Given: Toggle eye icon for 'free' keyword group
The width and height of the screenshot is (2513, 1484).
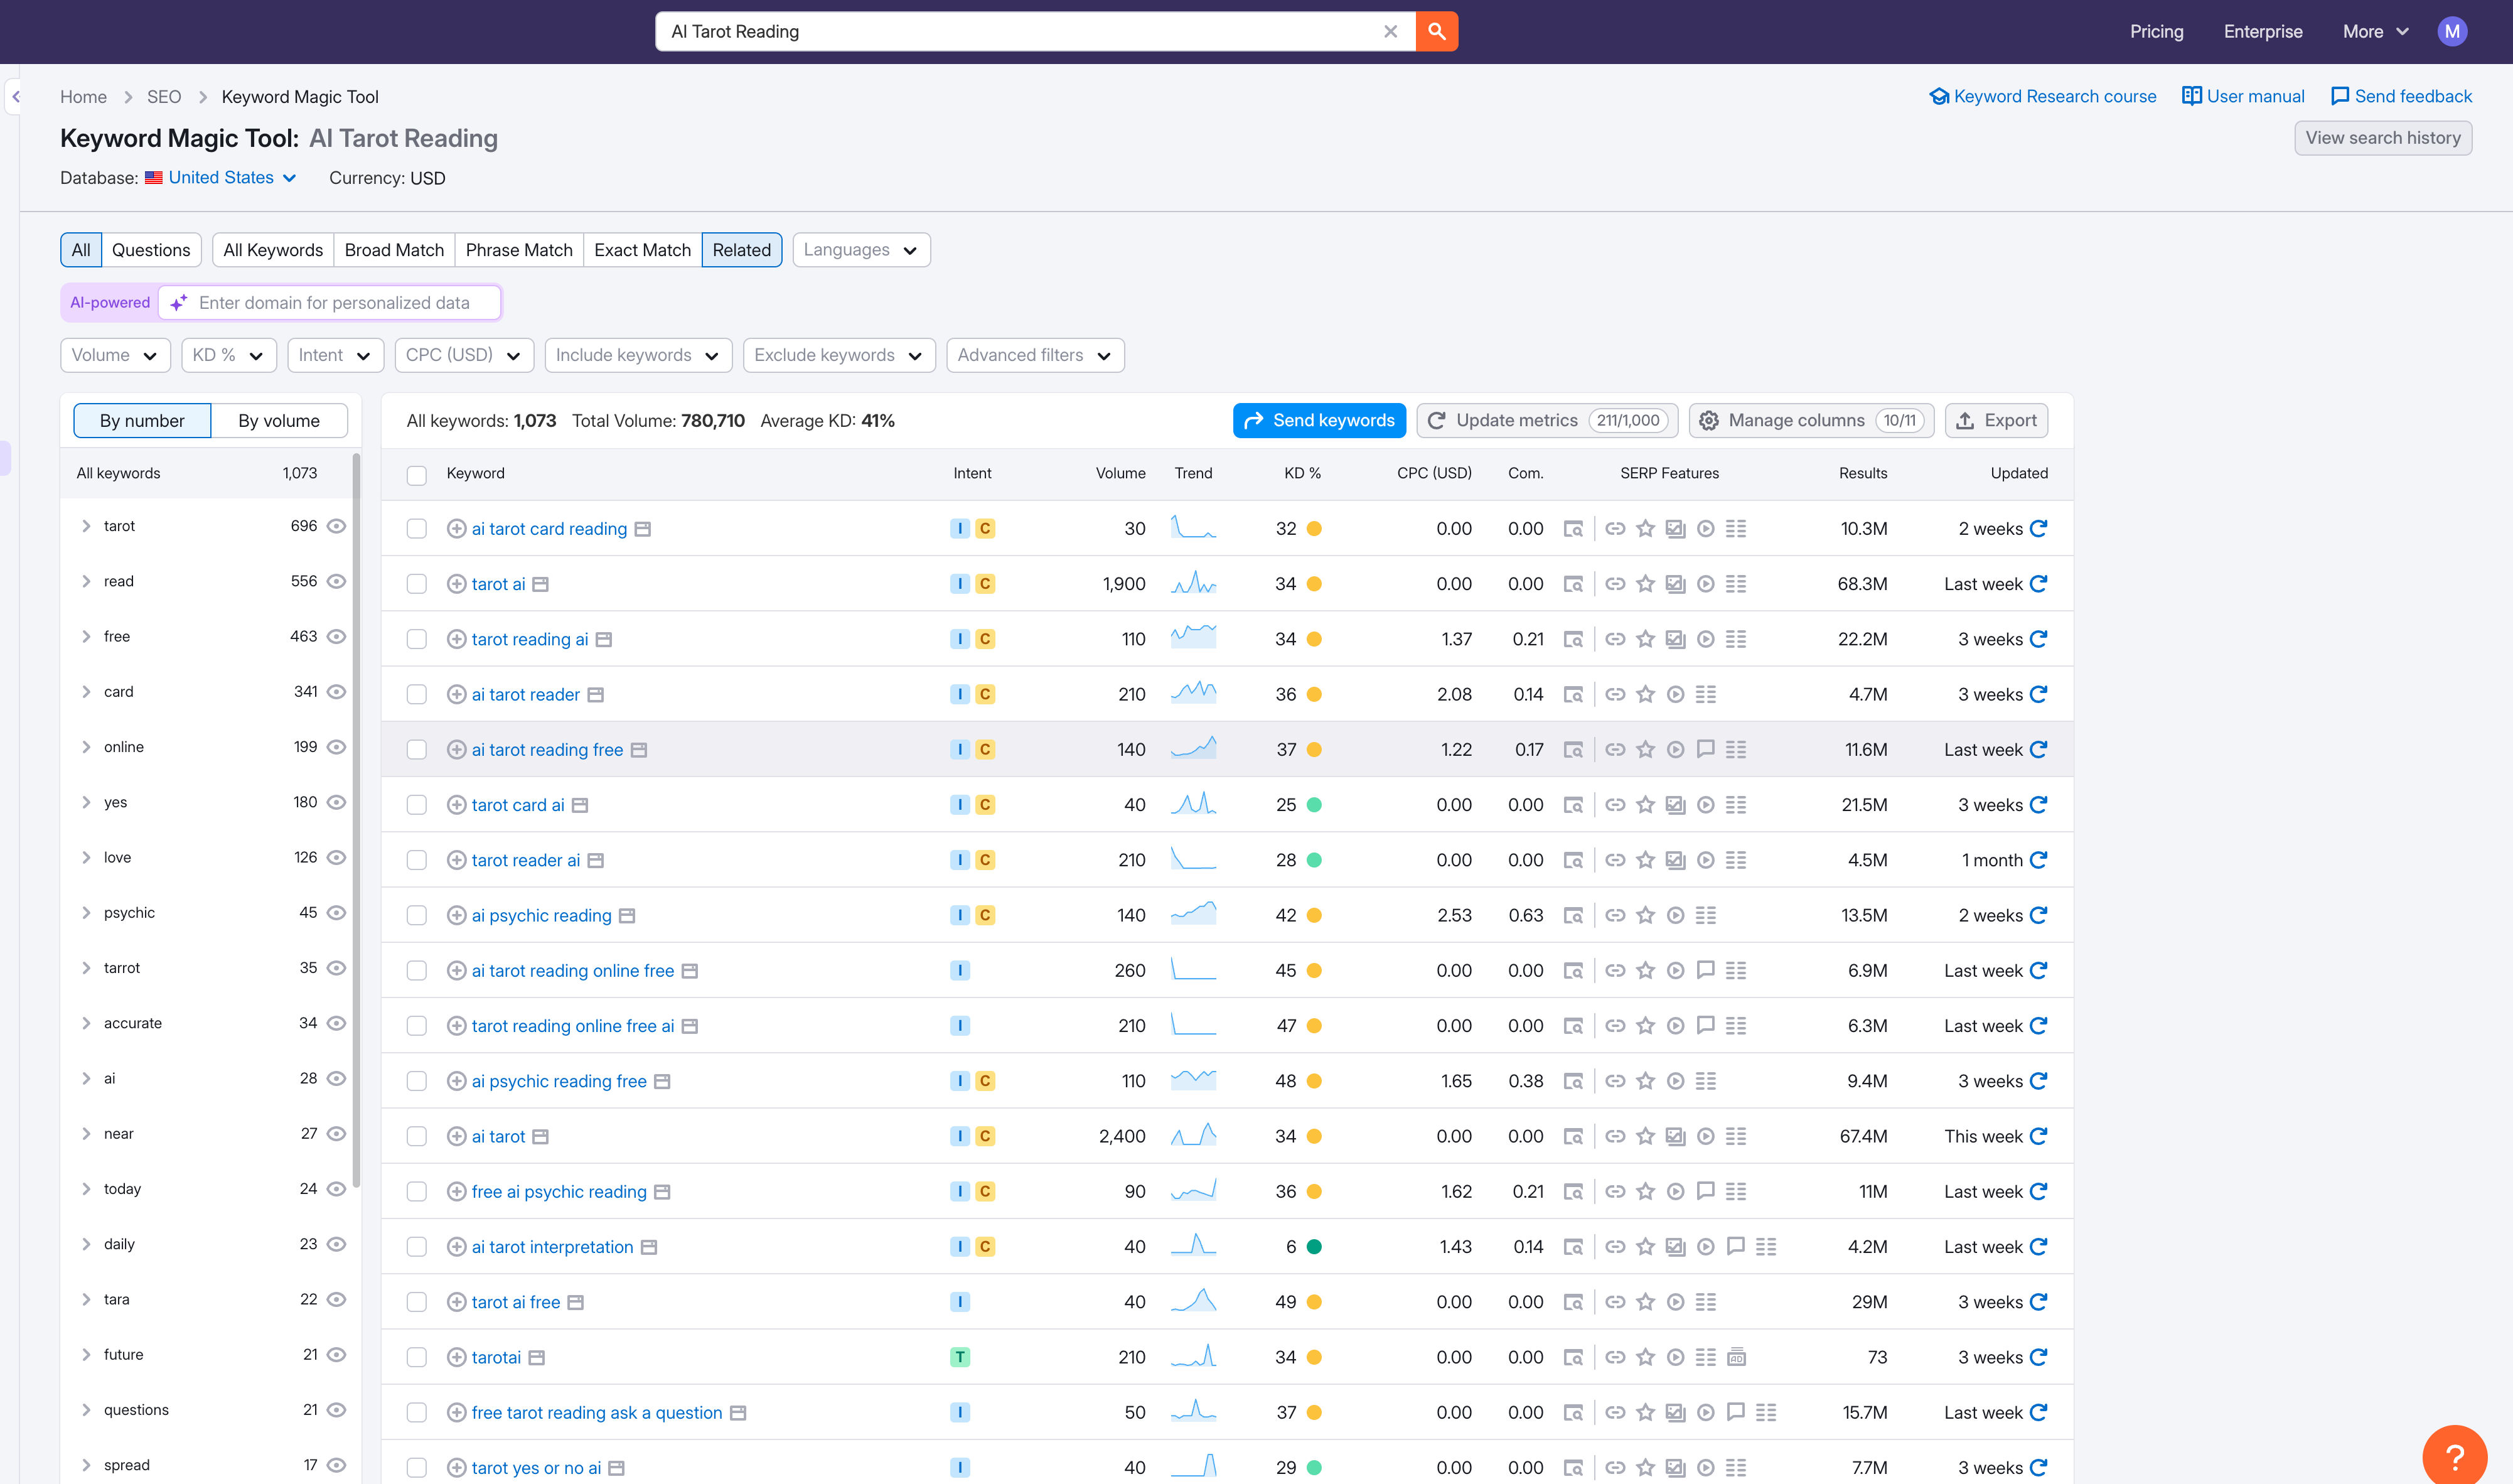Looking at the screenshot, I should coord(337,636).
